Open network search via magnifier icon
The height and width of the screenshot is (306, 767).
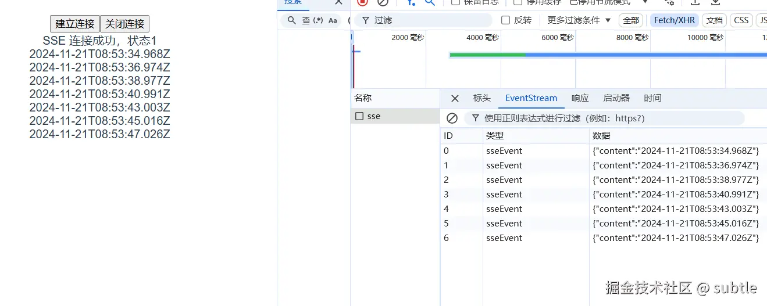(x=430, y=2)
